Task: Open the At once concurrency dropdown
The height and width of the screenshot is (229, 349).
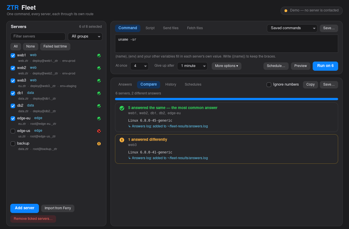Action: click(139, 66)
